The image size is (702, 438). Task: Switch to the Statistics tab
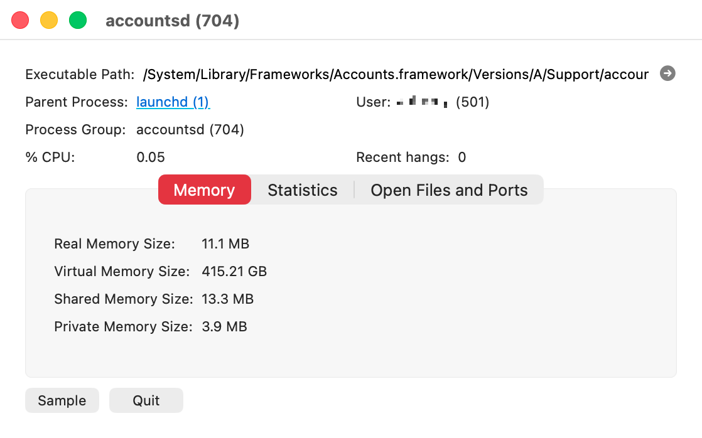[x=303, y=190]
